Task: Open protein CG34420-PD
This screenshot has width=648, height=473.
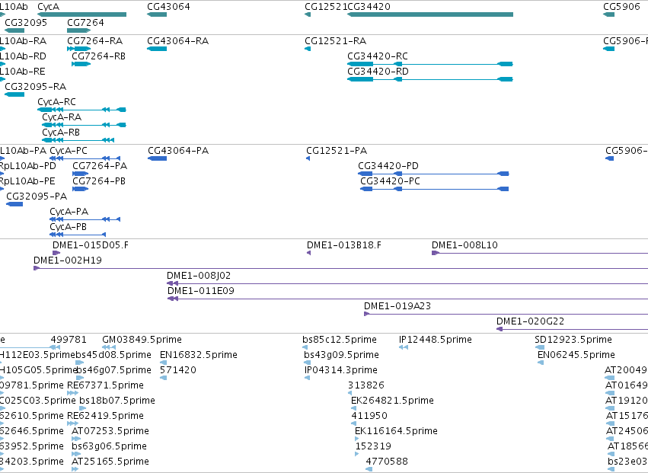Action: 388,166
